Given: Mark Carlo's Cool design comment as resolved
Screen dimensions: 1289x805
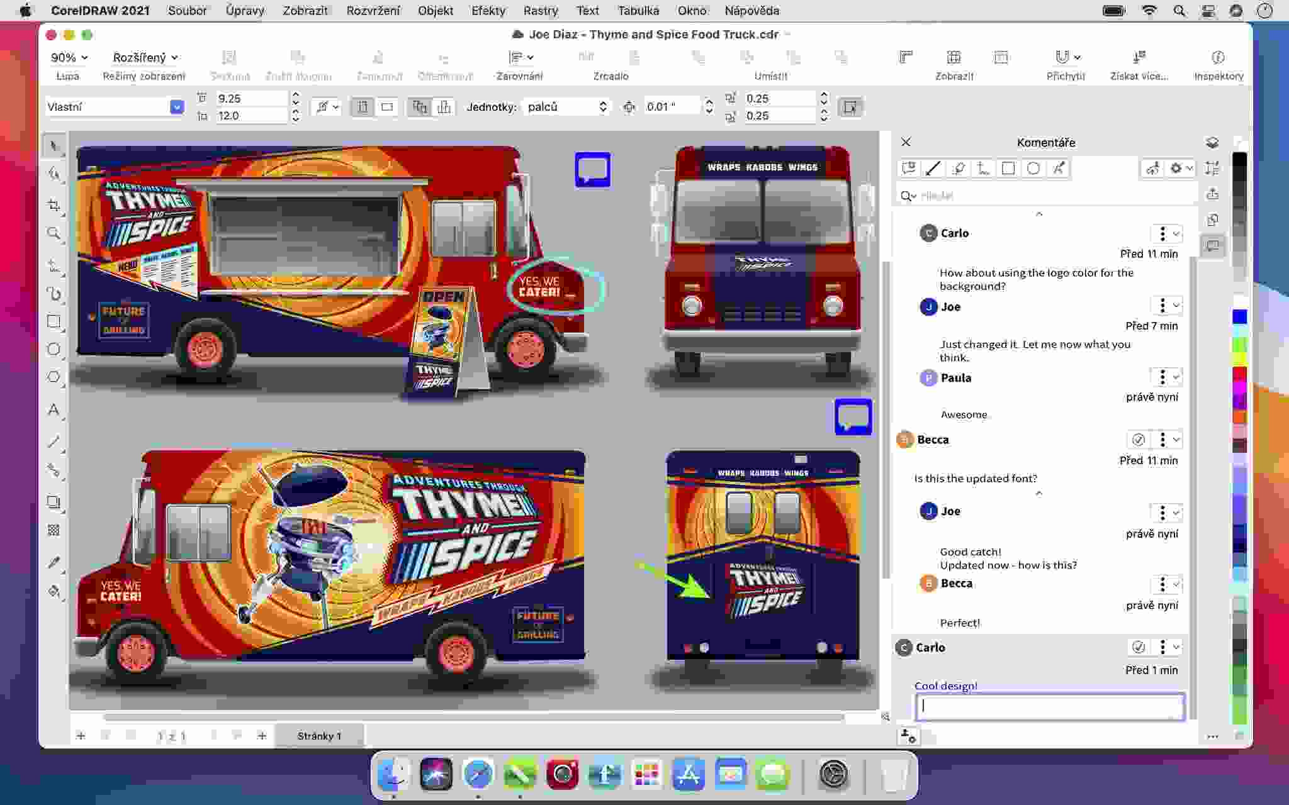Looking at the screenshot, I should click(x=1138, y=647).
